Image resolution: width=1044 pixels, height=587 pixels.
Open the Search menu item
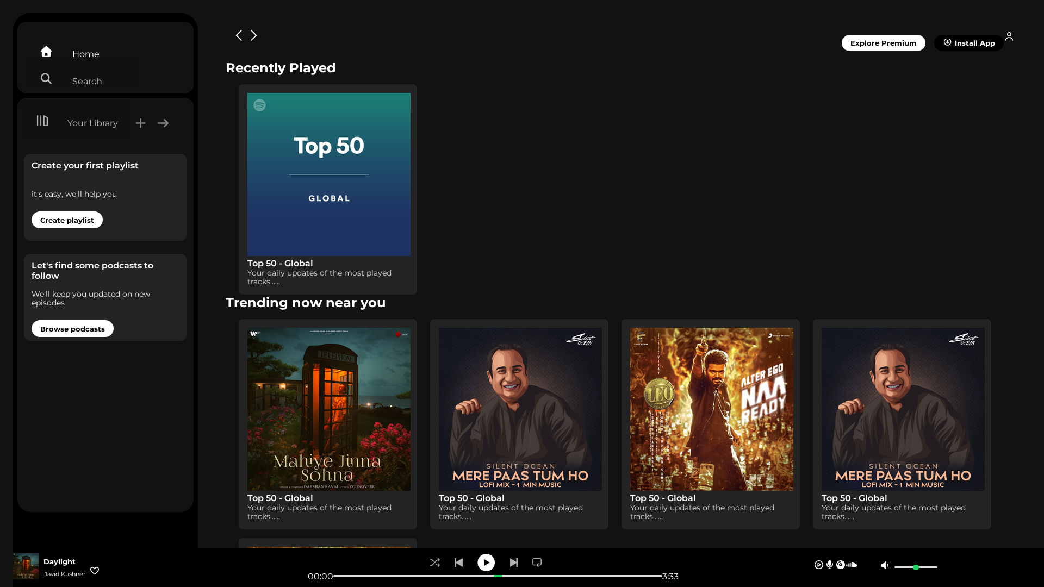(87, 81)
